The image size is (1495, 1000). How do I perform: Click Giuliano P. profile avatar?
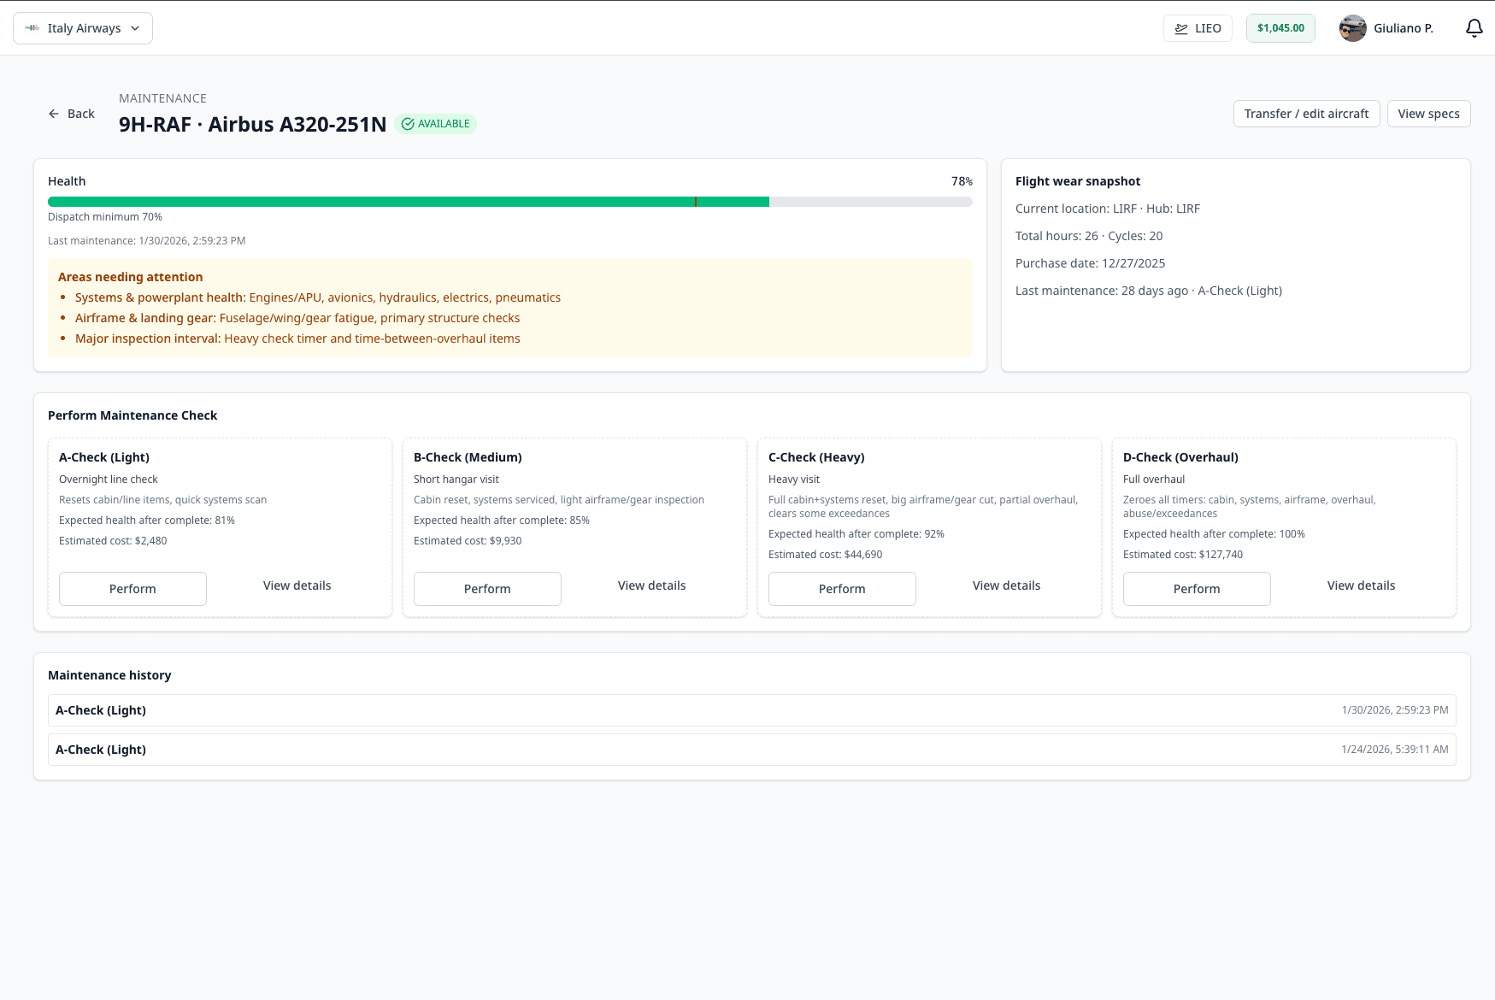point(1352,28)
